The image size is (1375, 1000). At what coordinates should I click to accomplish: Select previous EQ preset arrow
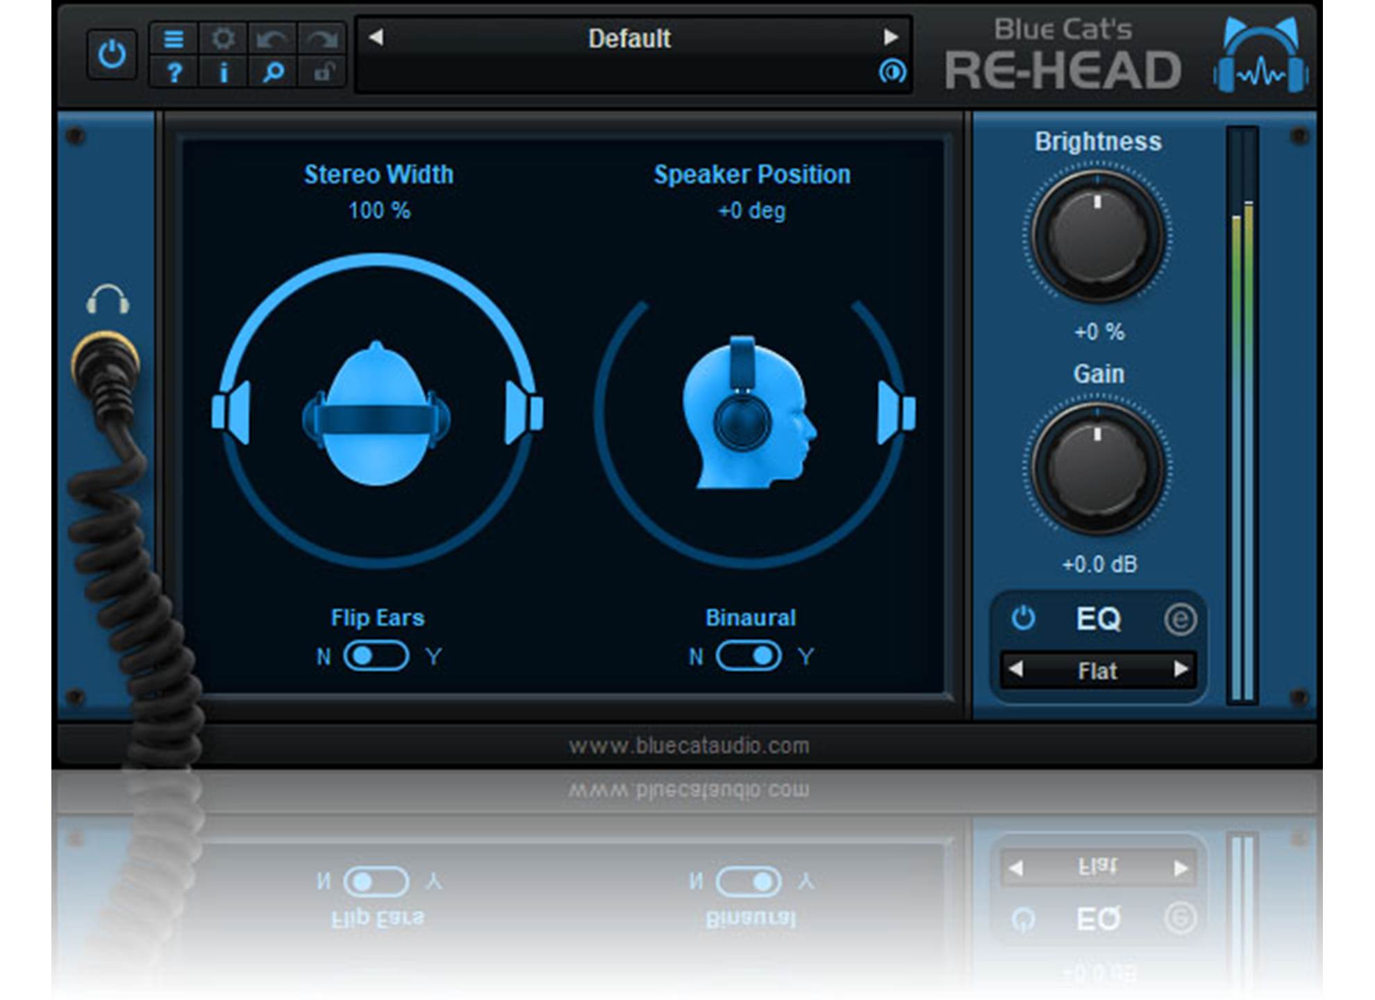click(x=1016, y=669)
